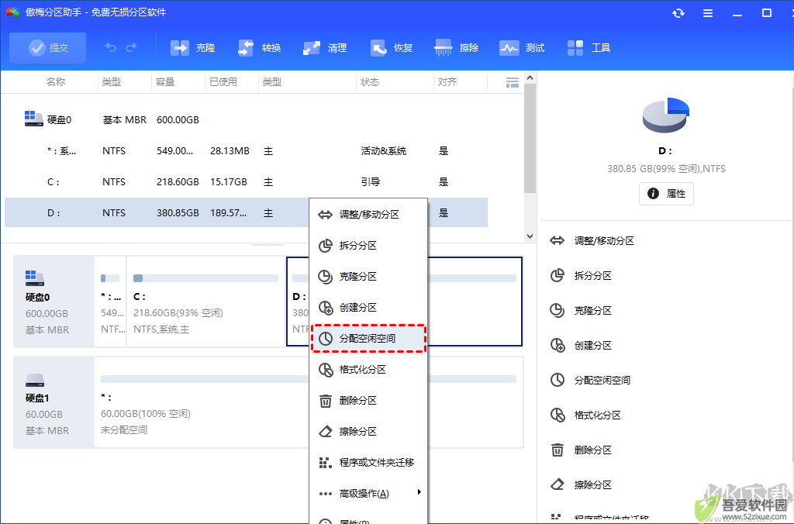794x524 pixels.
Task: Click the refresh icon in title bar
Action: click(678, 13)
